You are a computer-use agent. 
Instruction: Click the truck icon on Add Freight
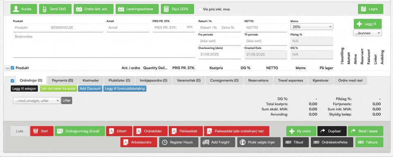pyautogui.click(x=206, y=142)
